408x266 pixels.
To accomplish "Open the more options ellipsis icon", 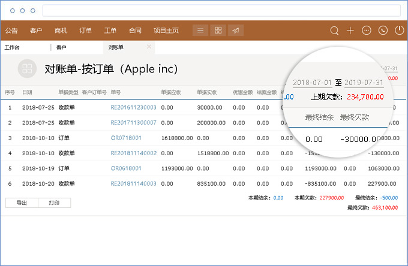I will [367, 31].
